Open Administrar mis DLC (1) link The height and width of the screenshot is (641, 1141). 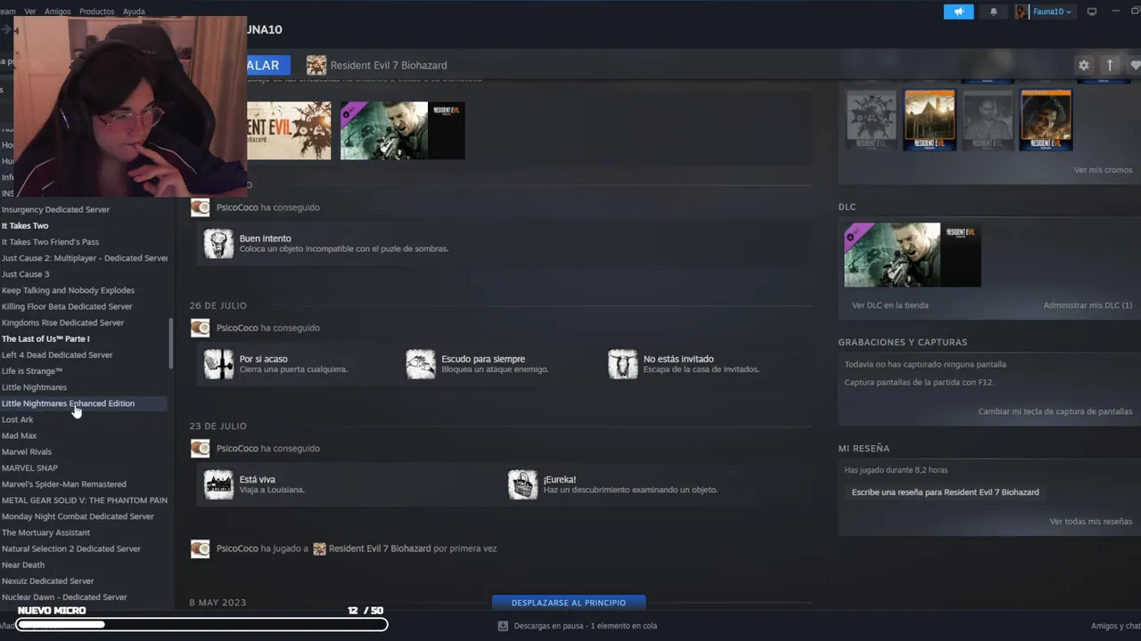coord(1088,305)
